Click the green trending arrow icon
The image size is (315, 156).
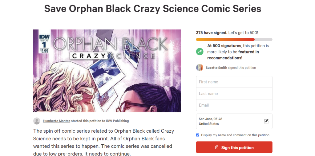[x=200, y=52]
